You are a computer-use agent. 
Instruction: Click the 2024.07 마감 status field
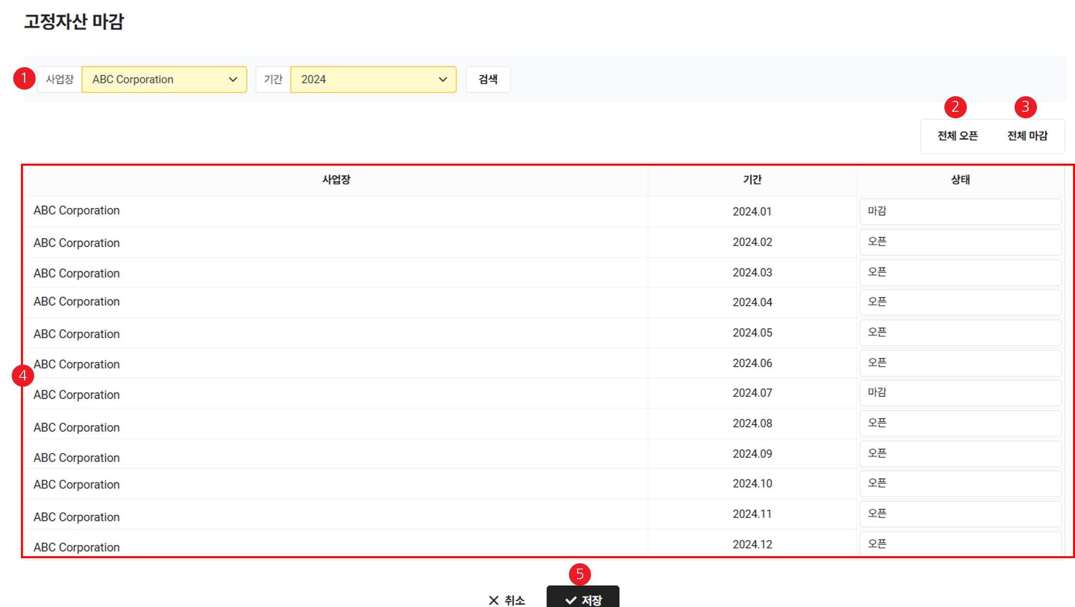point(960,393)
